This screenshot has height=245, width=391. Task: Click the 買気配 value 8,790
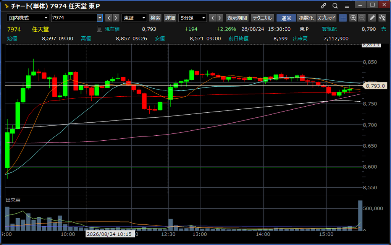point(368,29)
